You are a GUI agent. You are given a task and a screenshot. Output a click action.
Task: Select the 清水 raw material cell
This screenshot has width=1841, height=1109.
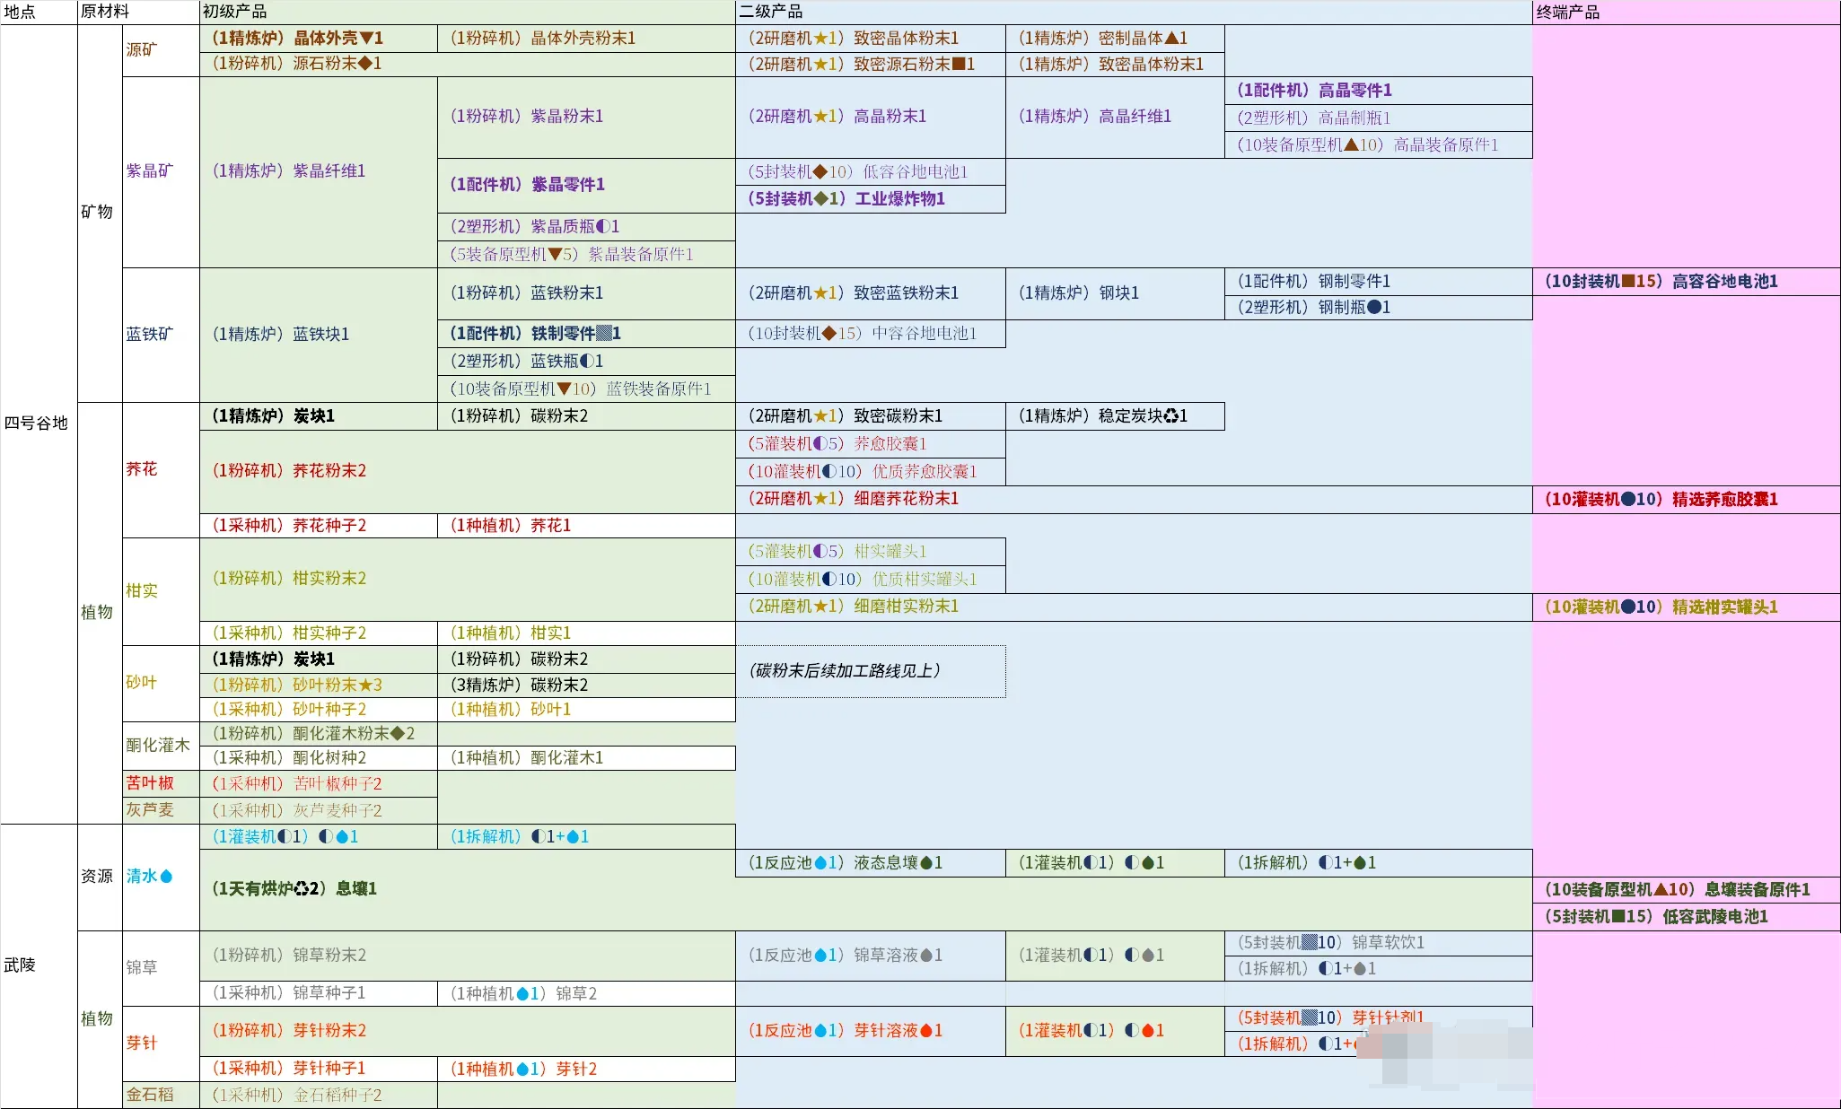click(161, 877)
